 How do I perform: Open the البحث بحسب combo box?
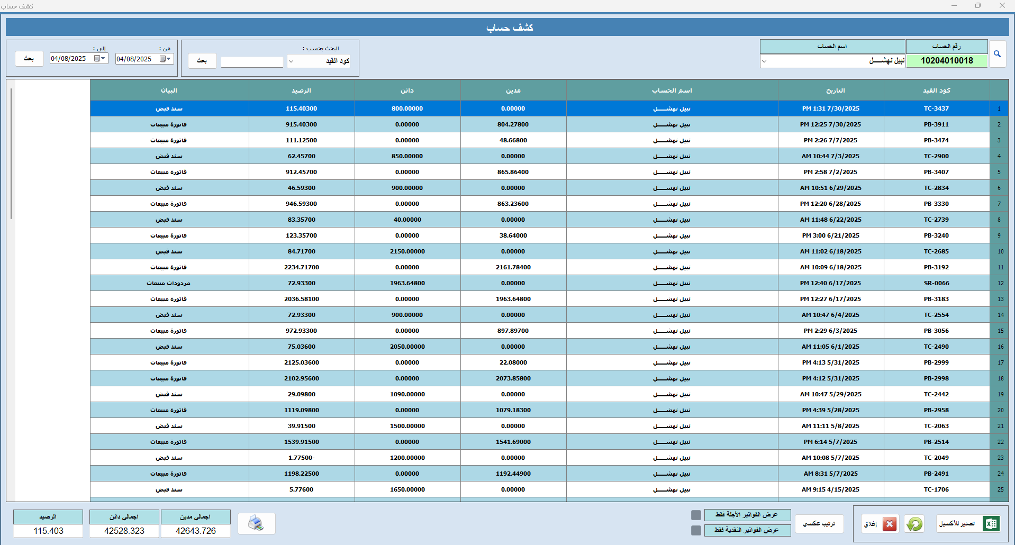coord(291,61)
